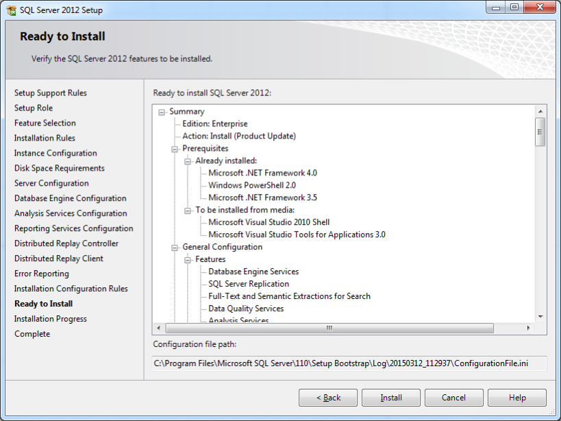The width and height of the screenshot is (561, 421).
Task: Collapse the Already installed node
Action: tap(188, 161)
